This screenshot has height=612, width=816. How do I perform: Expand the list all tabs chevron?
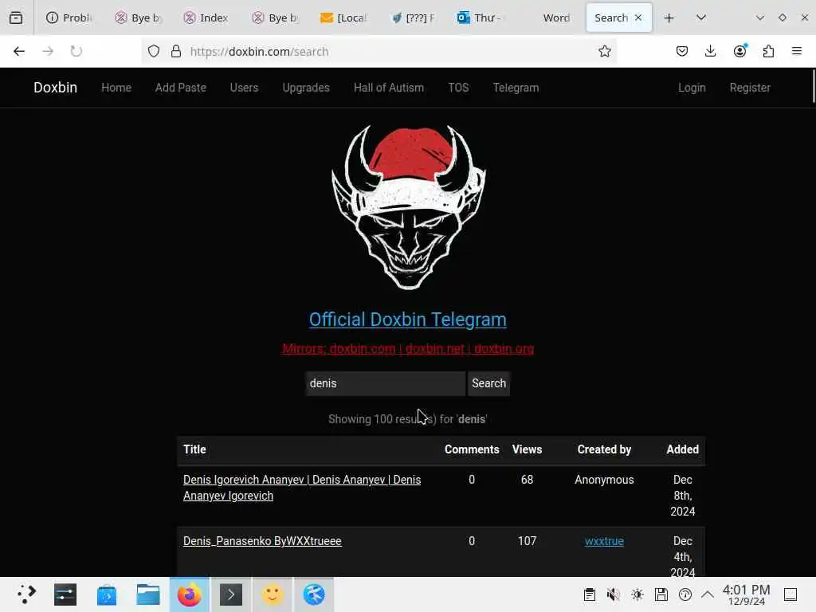[x=701, y=18]
